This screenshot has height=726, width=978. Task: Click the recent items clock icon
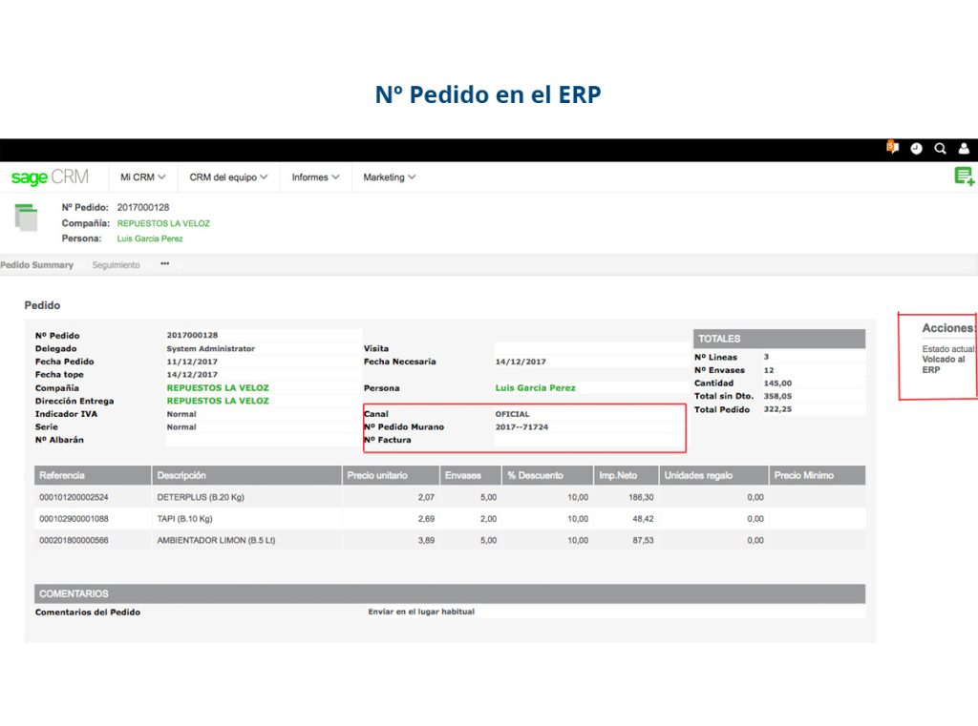click(x=917, y=149)
